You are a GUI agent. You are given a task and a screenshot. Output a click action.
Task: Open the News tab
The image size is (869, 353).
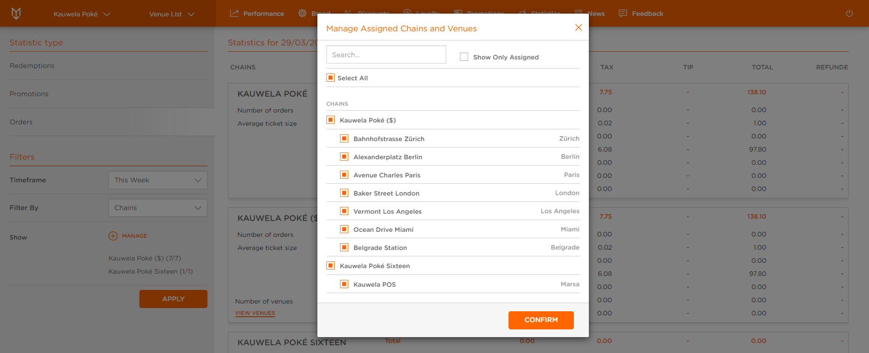click(590, 14)
